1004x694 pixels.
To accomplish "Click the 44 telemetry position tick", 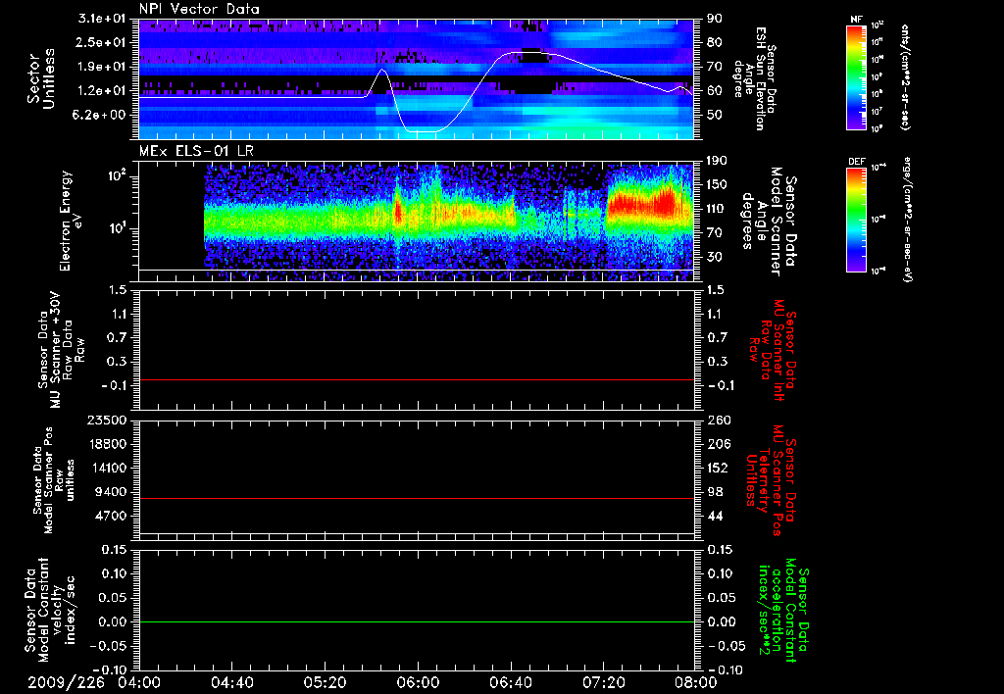I will (x=715, y=516).
